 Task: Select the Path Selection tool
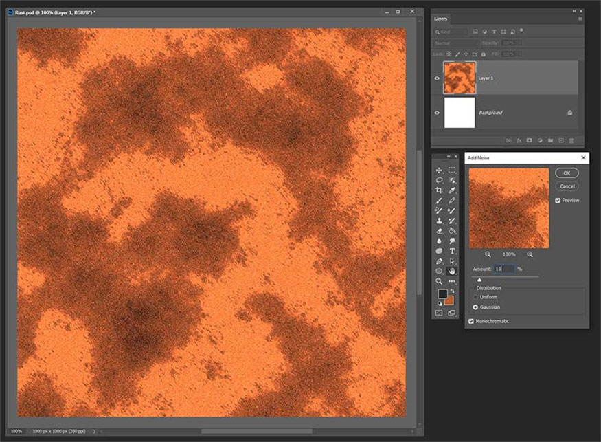tap(452, 261)
